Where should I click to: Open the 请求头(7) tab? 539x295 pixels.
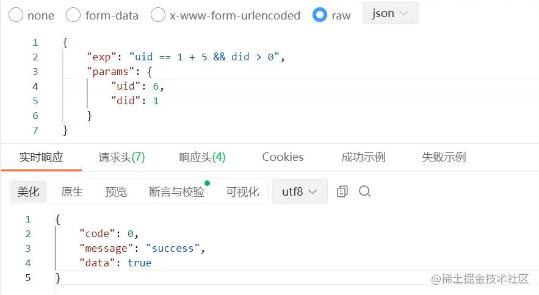pyautogui.click(x=121, y=157)
